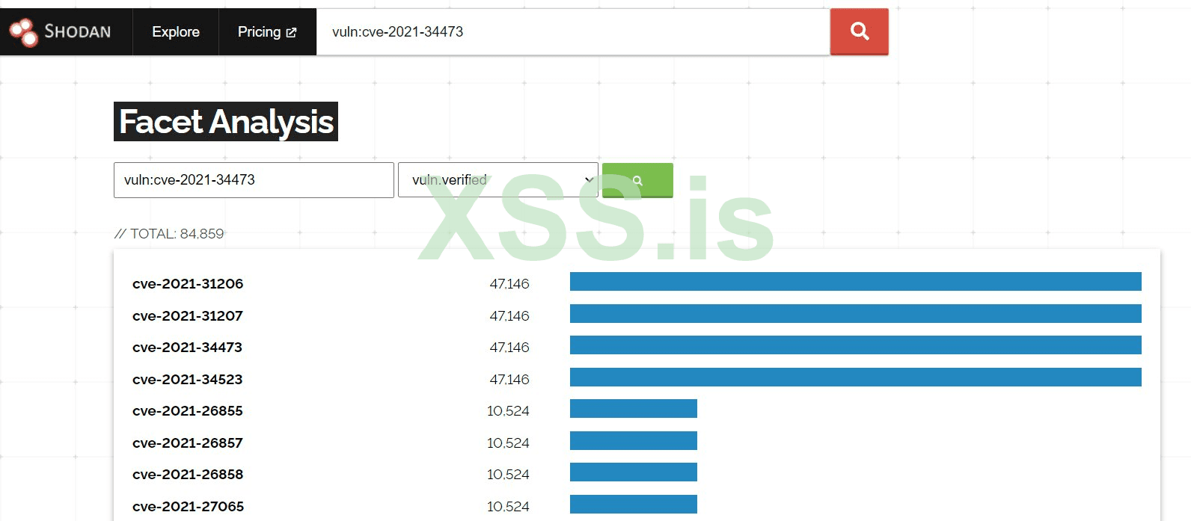
Task: Click the red search magnifier button
Action: 860,31
